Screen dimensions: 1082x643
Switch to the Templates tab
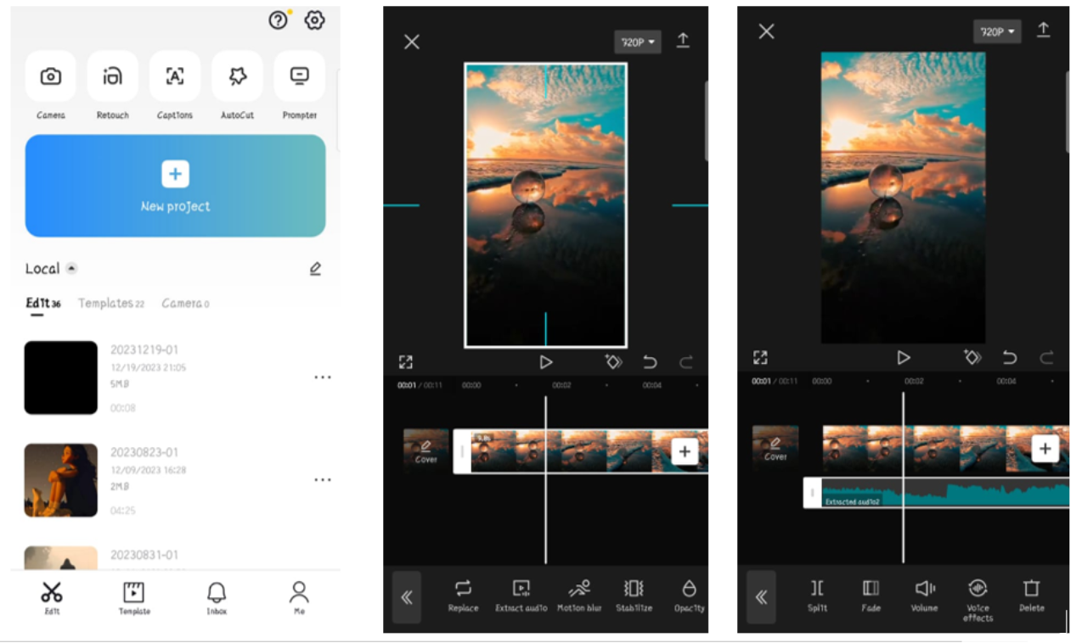point(111,304)
